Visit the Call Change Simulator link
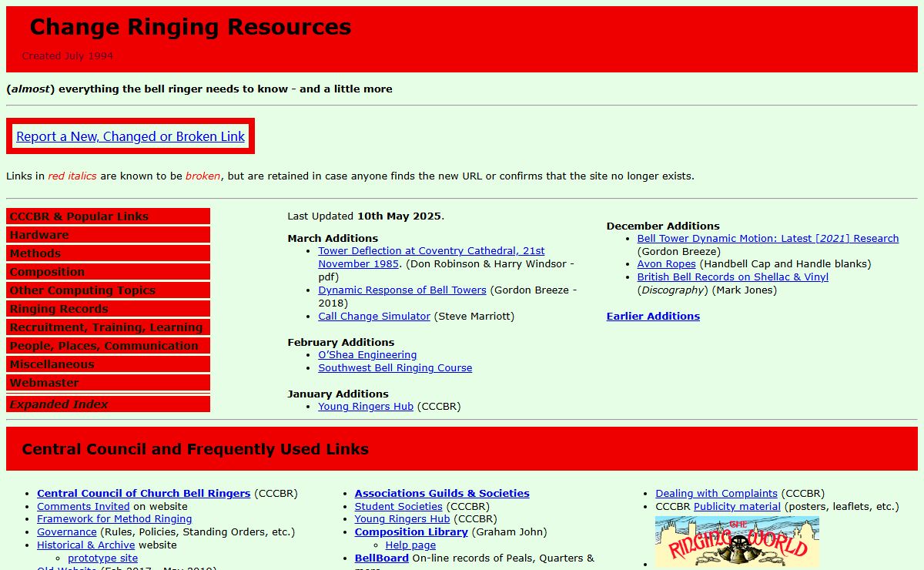The width and height of the screenshot is (924, 570). coord(374,316)
